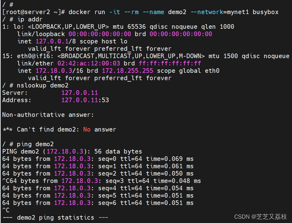Click the CSDN watermark text
This screenshot has height=223, width=292.
[x=260, y=217]
